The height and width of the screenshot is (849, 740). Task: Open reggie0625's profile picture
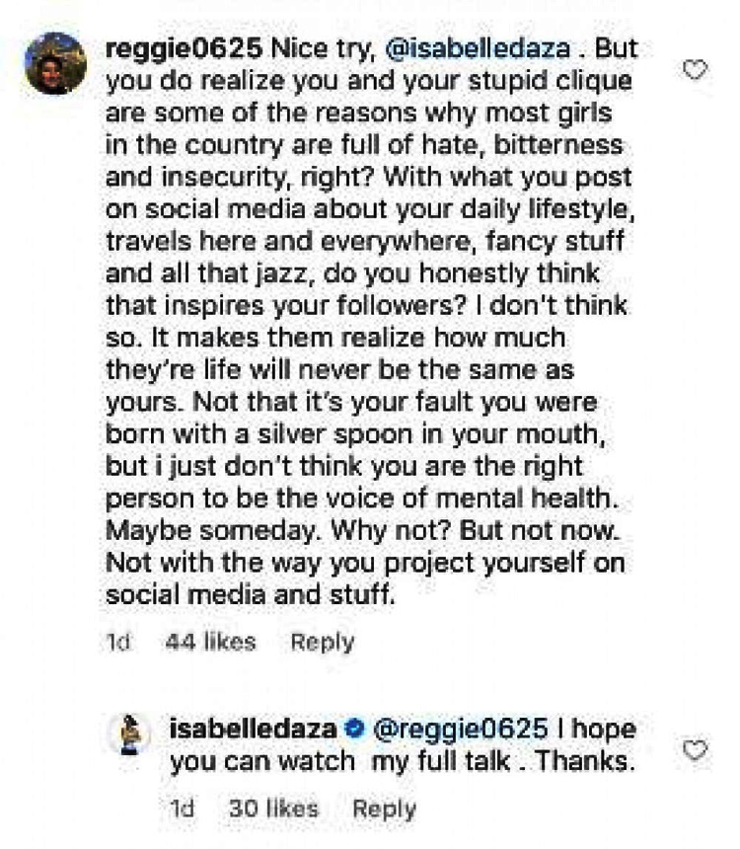(55, 62)
